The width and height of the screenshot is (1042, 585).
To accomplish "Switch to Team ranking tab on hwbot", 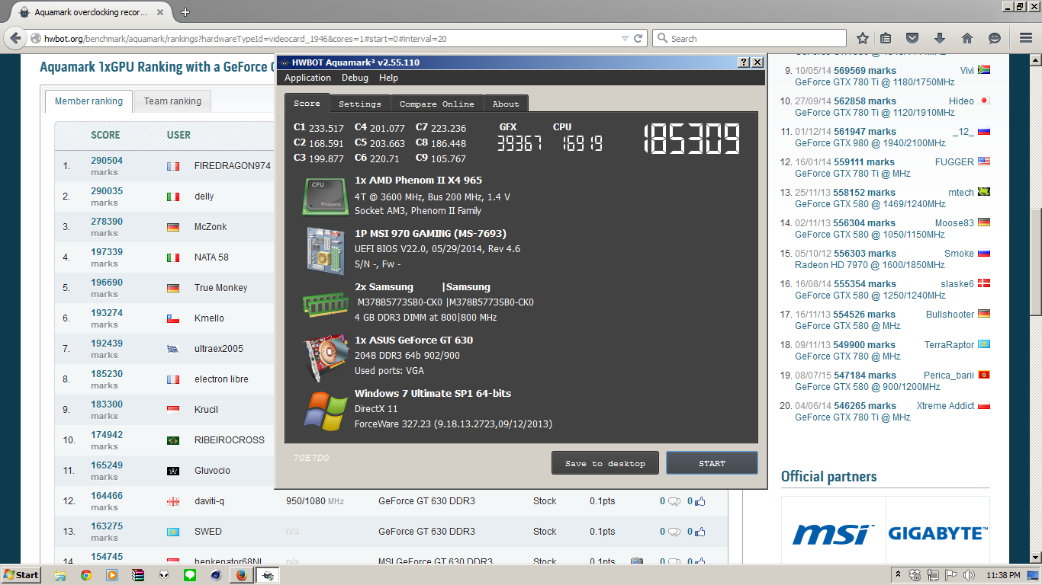I will click(172, 101).
